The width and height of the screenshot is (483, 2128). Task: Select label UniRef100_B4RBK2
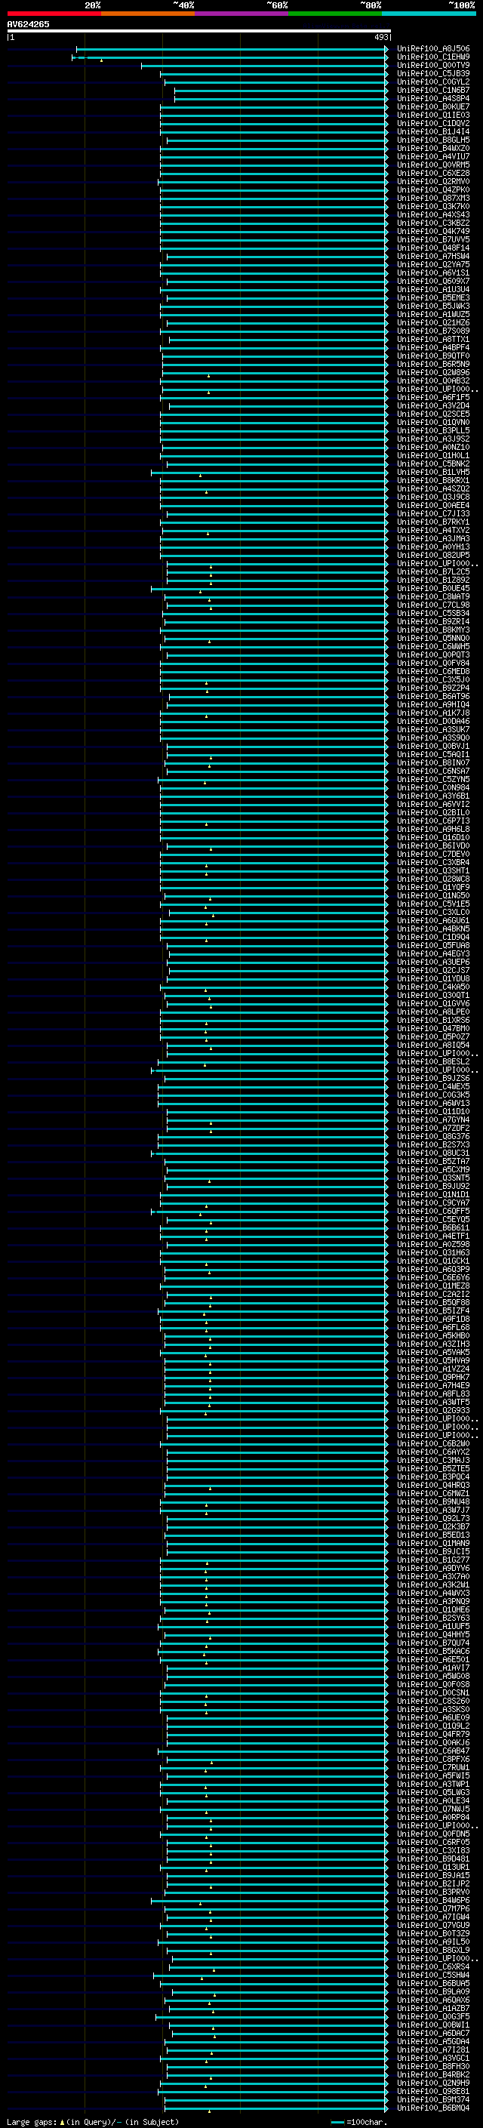pos(432,2074)
